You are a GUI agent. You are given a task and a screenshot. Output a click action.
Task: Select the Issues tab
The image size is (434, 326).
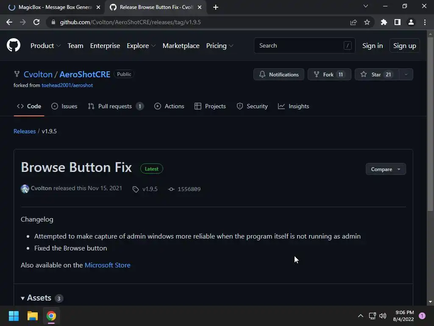coord(64,106)
